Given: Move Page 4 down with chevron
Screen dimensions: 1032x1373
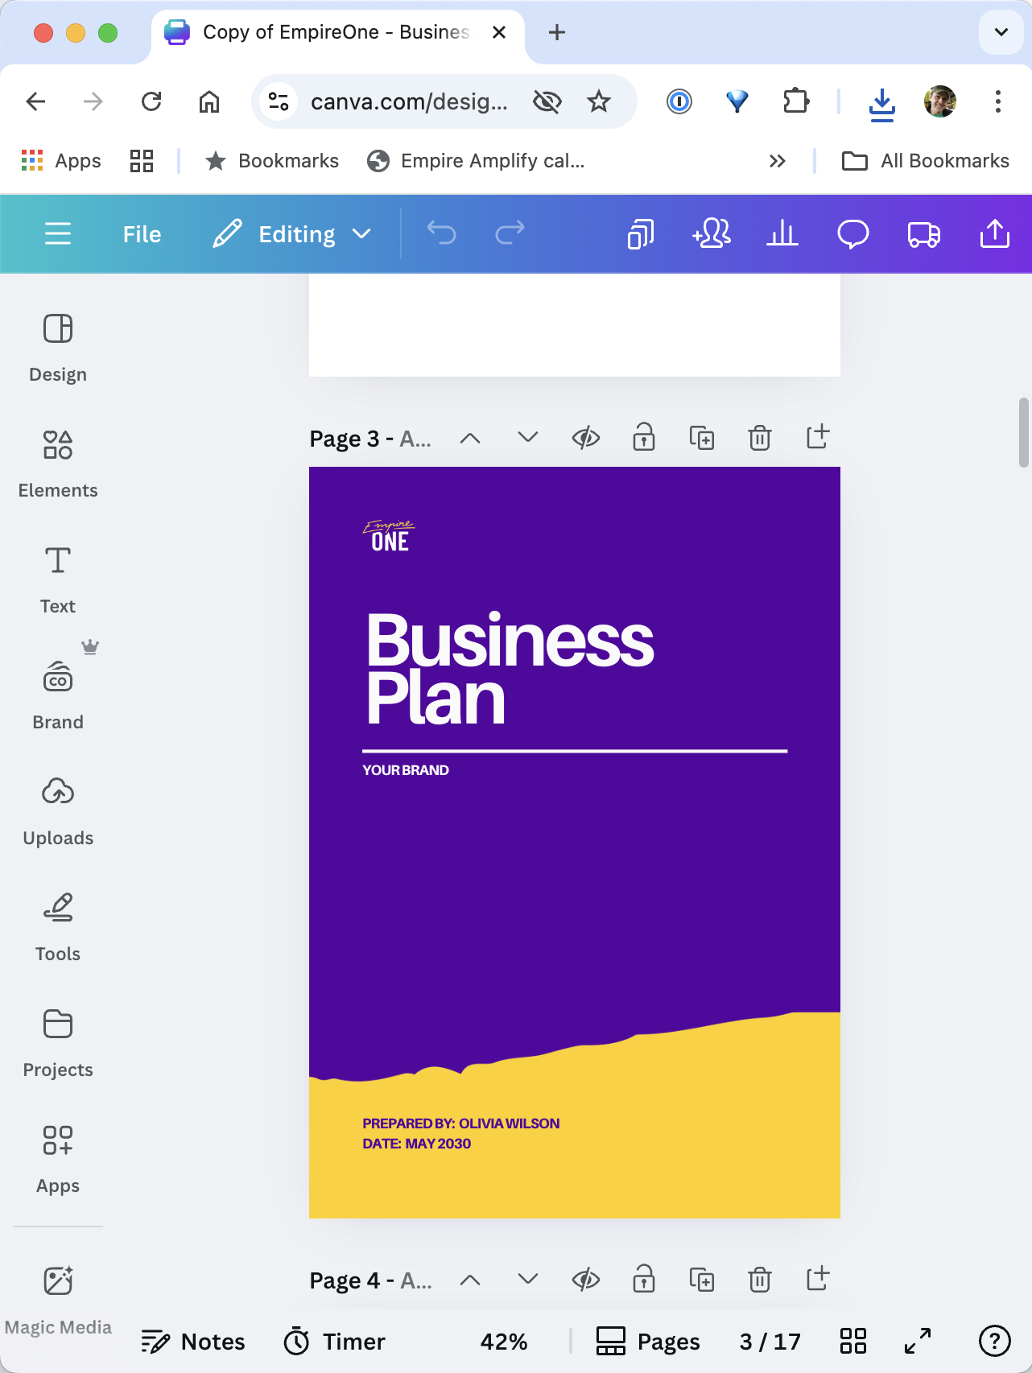Looking at the screenshot, I should point(528,1279).
